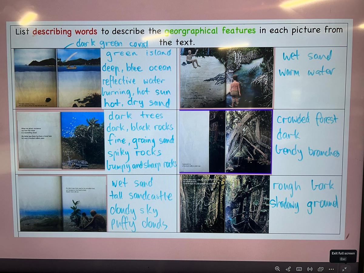
Task: Click the handwritten words 'warm water'
Action: pyautogui.click(x=306, y=72)
